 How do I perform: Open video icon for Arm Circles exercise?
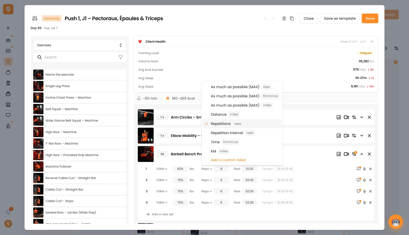(346, 117)
